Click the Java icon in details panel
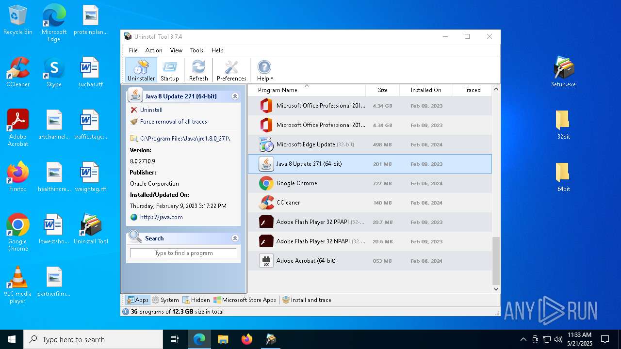Image resolution: width=621 pixels, height=349 pixels. 135,95
